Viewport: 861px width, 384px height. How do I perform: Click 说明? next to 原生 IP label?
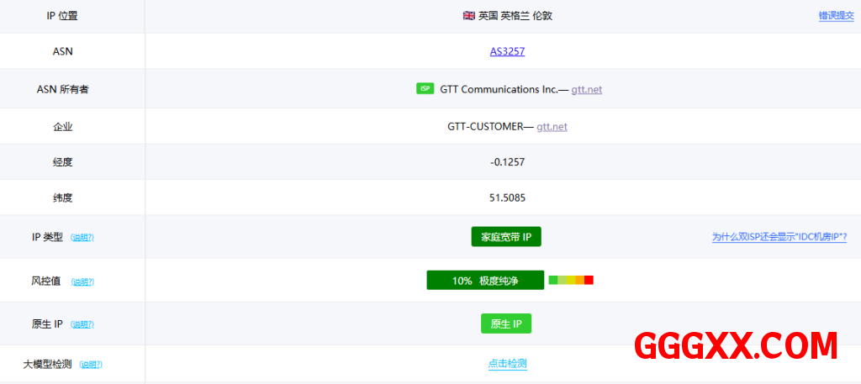[x=82, y=324]
